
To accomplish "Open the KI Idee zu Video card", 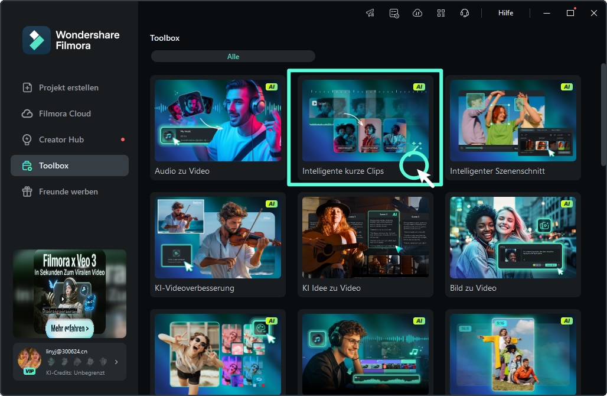I will [365, 245].
